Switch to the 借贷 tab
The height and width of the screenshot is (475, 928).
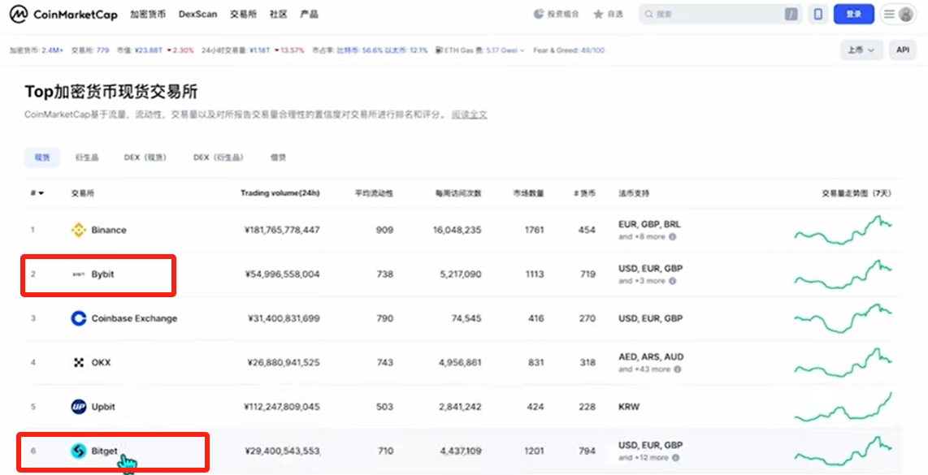click(278, 158)
